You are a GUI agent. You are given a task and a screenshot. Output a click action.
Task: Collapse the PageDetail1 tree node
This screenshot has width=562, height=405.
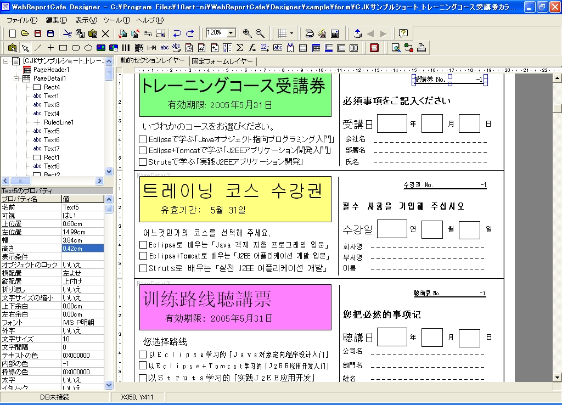tap(15, 78)
